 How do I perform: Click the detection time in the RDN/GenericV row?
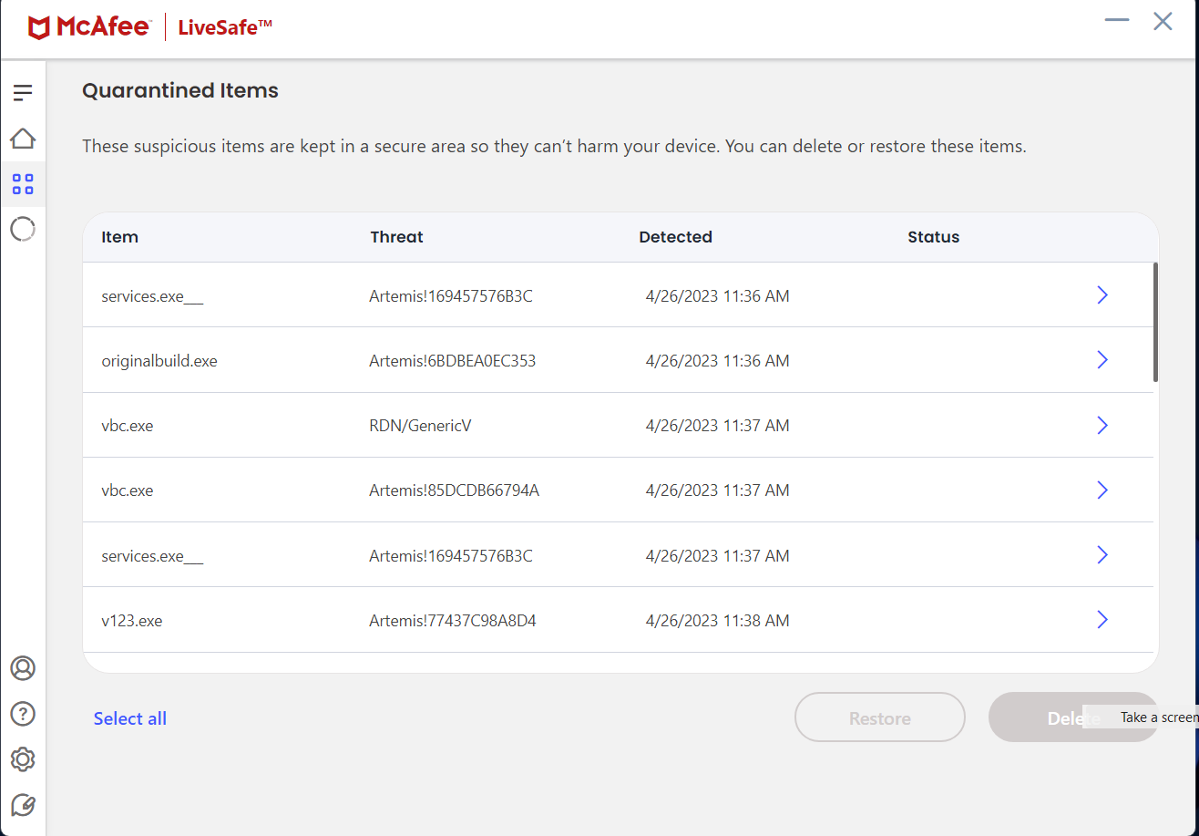717,426
